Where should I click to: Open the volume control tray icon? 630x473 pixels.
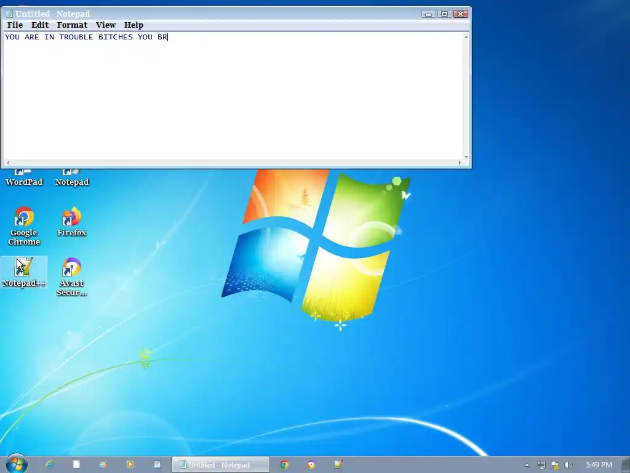tap(568, 466)
